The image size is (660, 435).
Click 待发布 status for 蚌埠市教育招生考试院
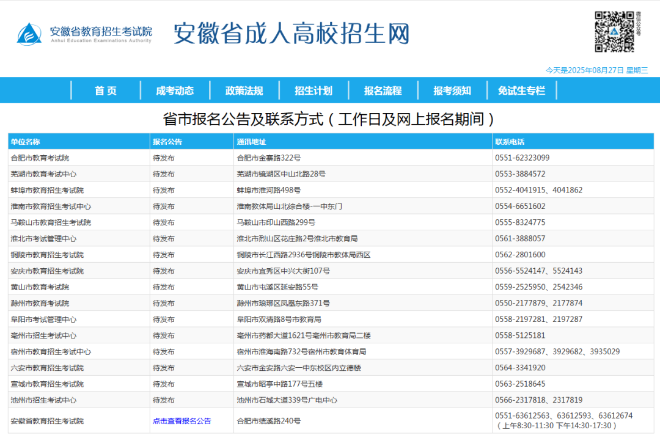click(x=164, y=190)
